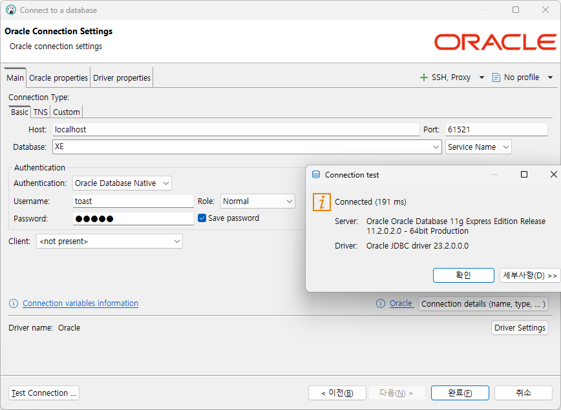Click the DBeaver icon in the title bar
Viewport: 561px width, 410px height.
tap(11, 10)
